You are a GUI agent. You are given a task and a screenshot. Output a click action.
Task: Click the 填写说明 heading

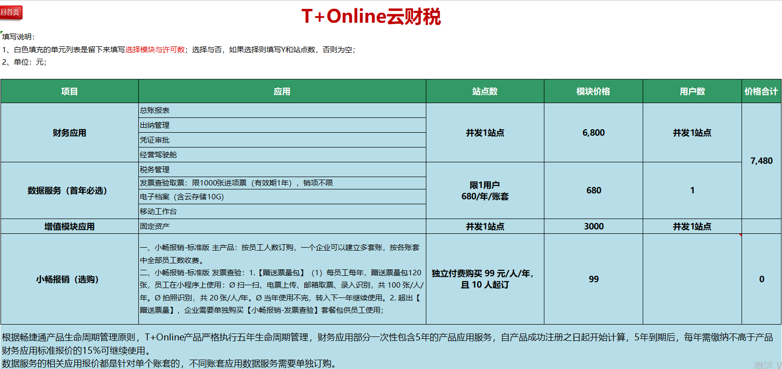click(x=18, y=37)
